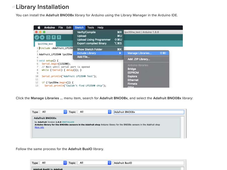227x170 pixels.
Task: Select Firmata library entry
Action: (146, 84)
